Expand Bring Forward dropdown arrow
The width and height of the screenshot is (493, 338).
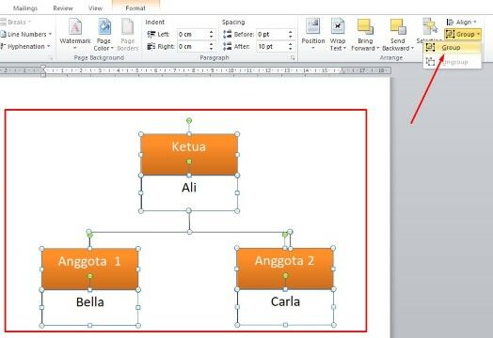click(x=378, y=48)
